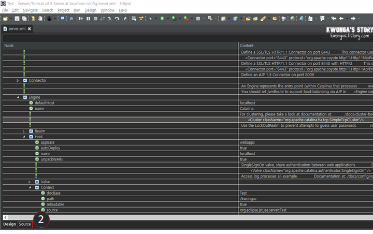Click the Open Console monitor icon

[63, 19]
